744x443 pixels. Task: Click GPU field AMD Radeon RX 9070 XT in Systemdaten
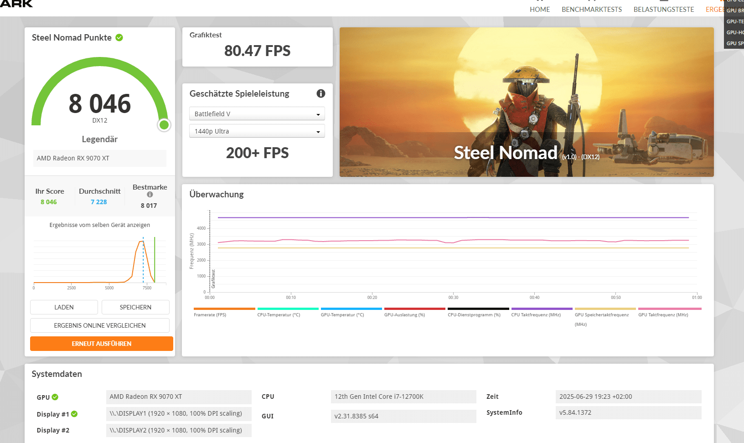pos(179,397)
